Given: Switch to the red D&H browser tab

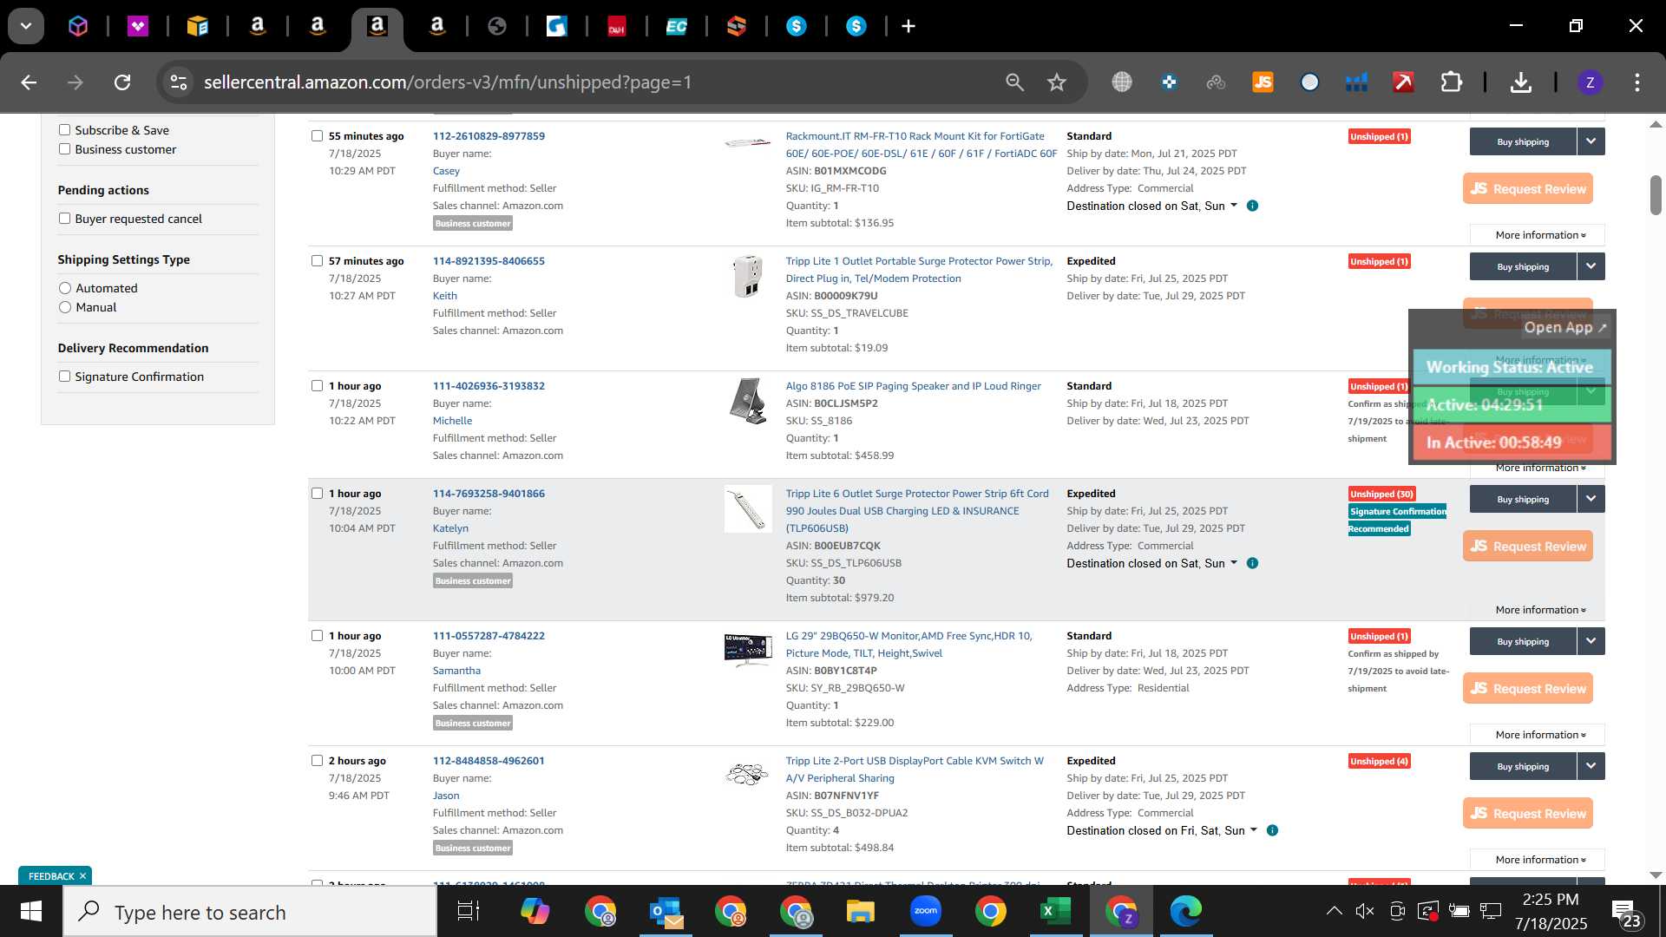Looking at the screenshot, I should pyautogui.click(x=616, y=27).
